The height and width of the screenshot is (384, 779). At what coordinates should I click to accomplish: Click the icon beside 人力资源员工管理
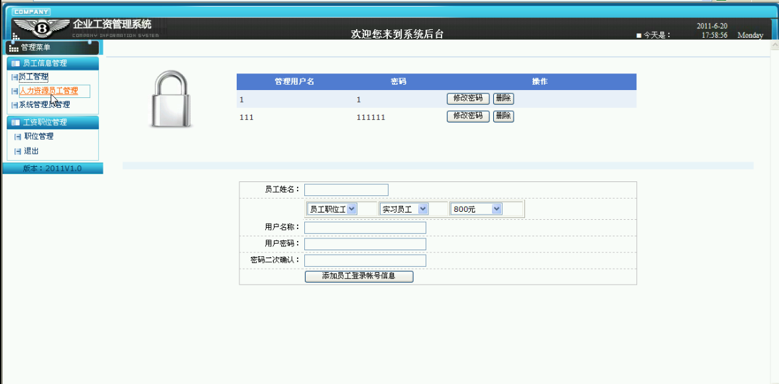click(x=15, y=91)
